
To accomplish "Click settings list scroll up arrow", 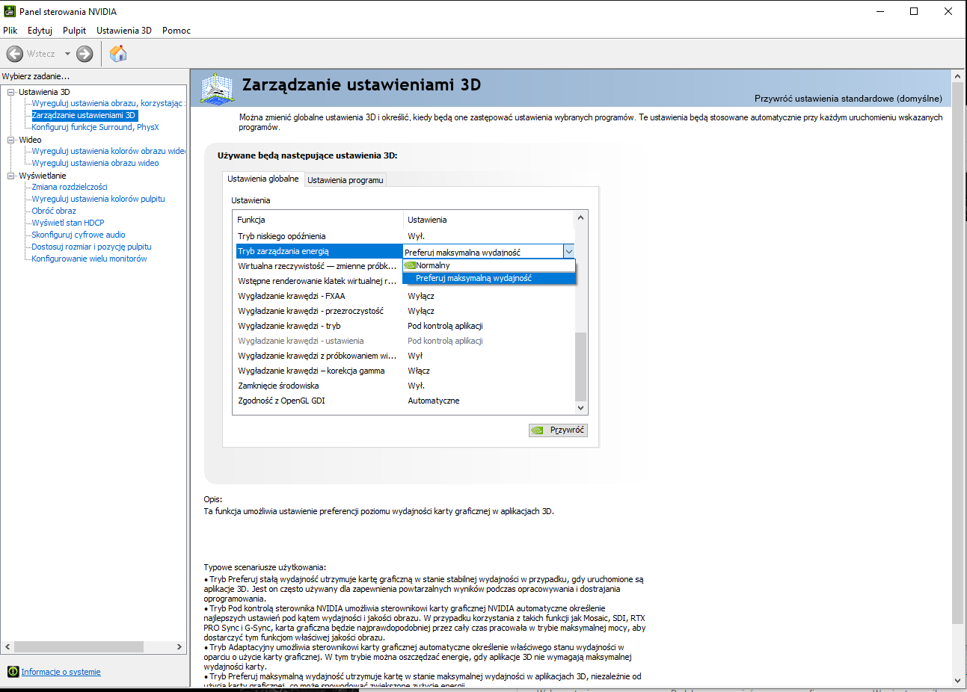I will pyautogui.click(x=580, y=217).
